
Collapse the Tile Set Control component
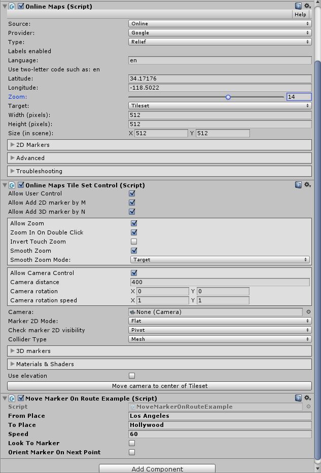(5, 185)
